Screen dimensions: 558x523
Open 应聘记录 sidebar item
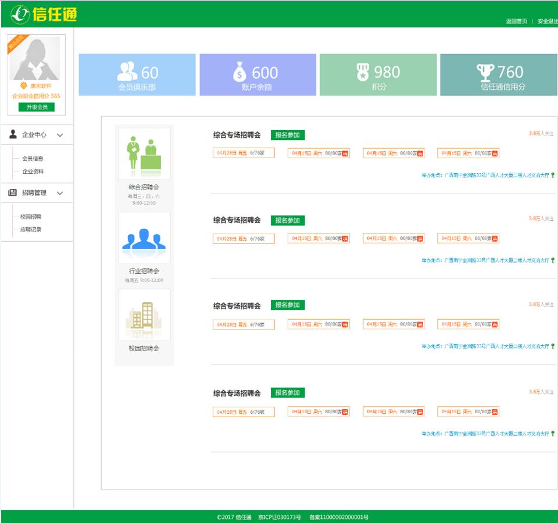[31, 230]
